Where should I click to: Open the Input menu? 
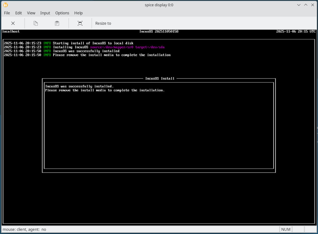45,13
